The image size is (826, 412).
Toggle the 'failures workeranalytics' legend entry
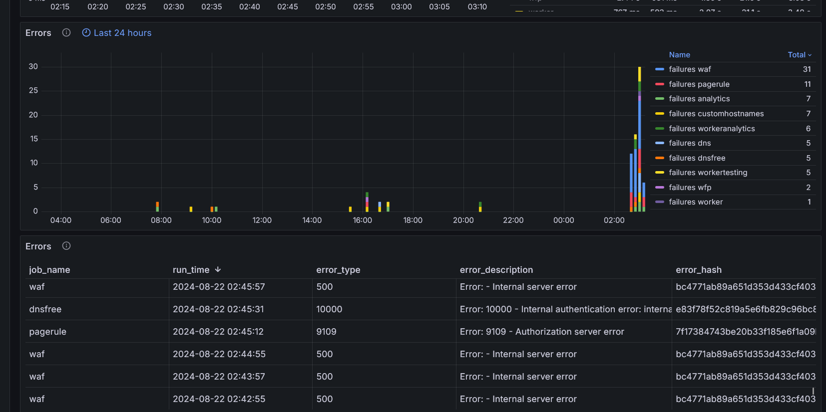[712, 129]
